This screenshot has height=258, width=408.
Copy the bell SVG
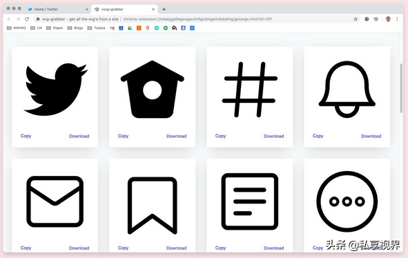(x=318, y=136)
